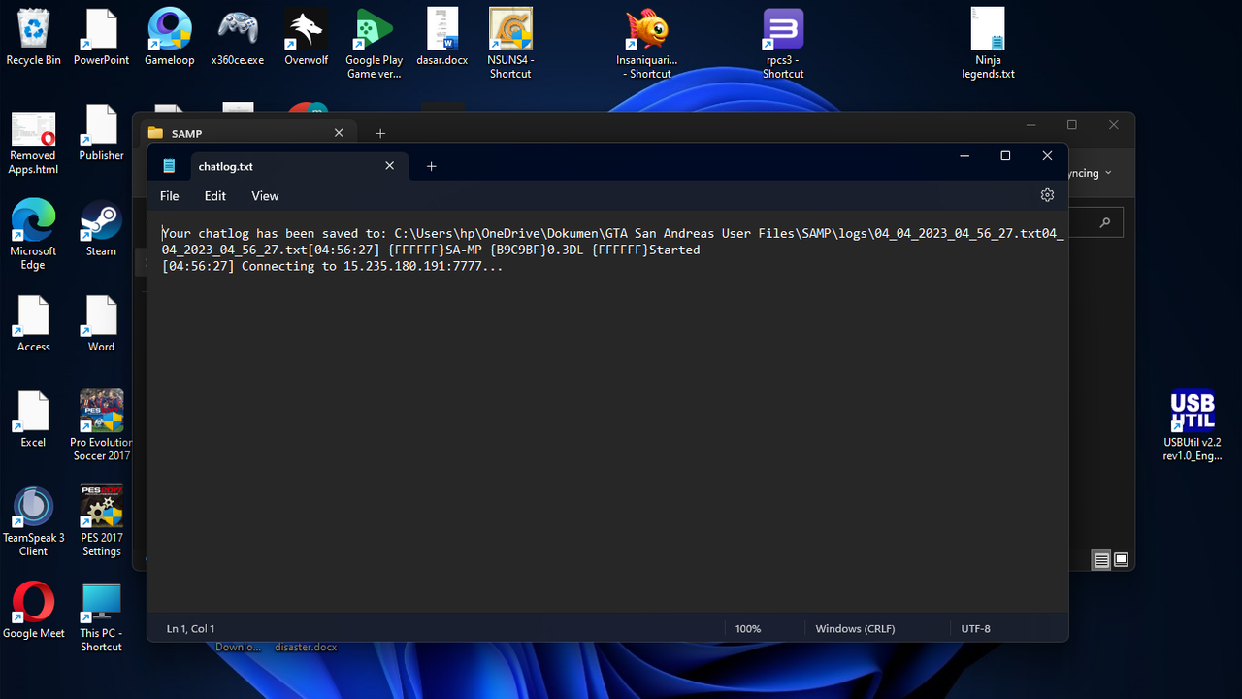Viewport: 1242px width, 699px height.
Task: Add a new tab in the SAMP Explorer window
Action: [x=380, y=133]
